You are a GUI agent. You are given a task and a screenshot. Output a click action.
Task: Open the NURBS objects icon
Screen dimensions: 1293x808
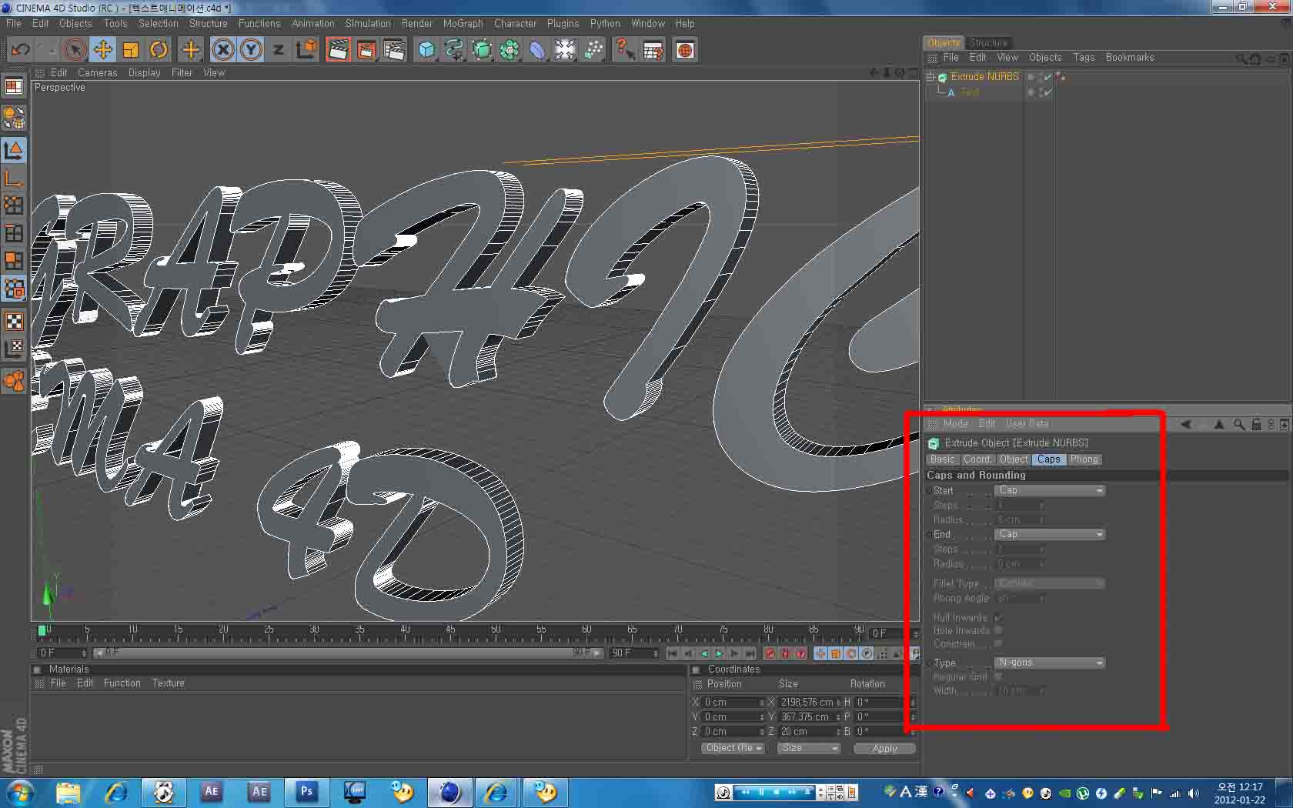click(482, 50)
